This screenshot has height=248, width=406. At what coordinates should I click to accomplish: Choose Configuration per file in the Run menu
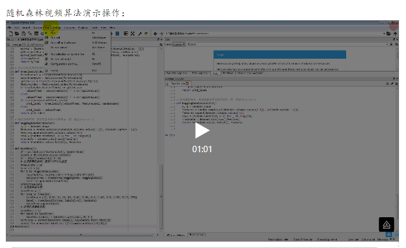pos(77,64)
